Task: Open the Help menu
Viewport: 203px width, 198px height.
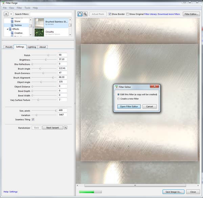Action: coord(35,8)
